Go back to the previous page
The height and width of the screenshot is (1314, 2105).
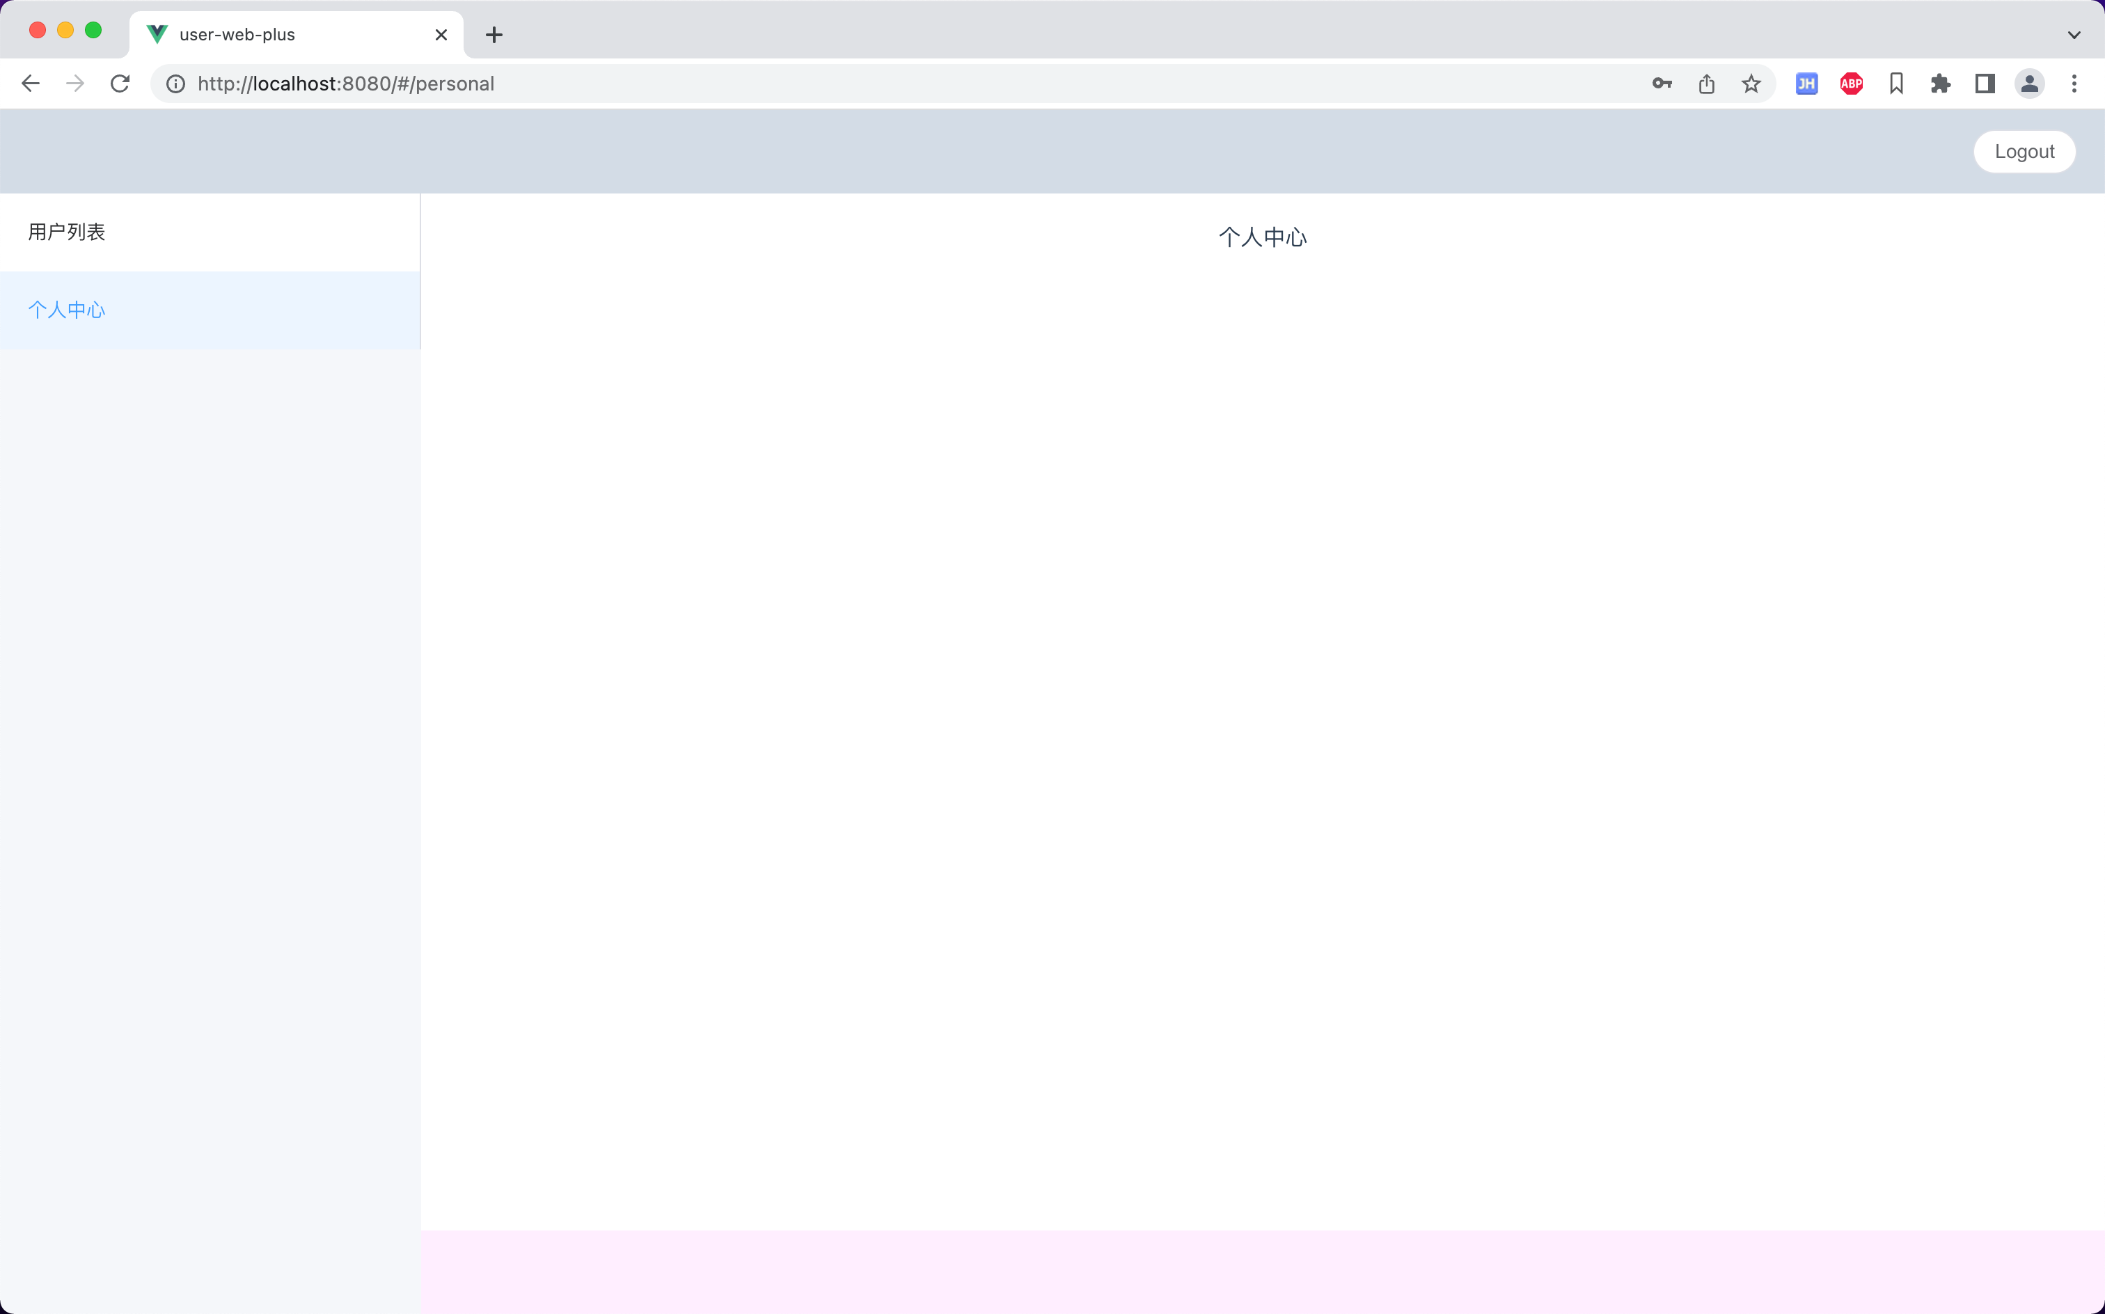[31, 84]
